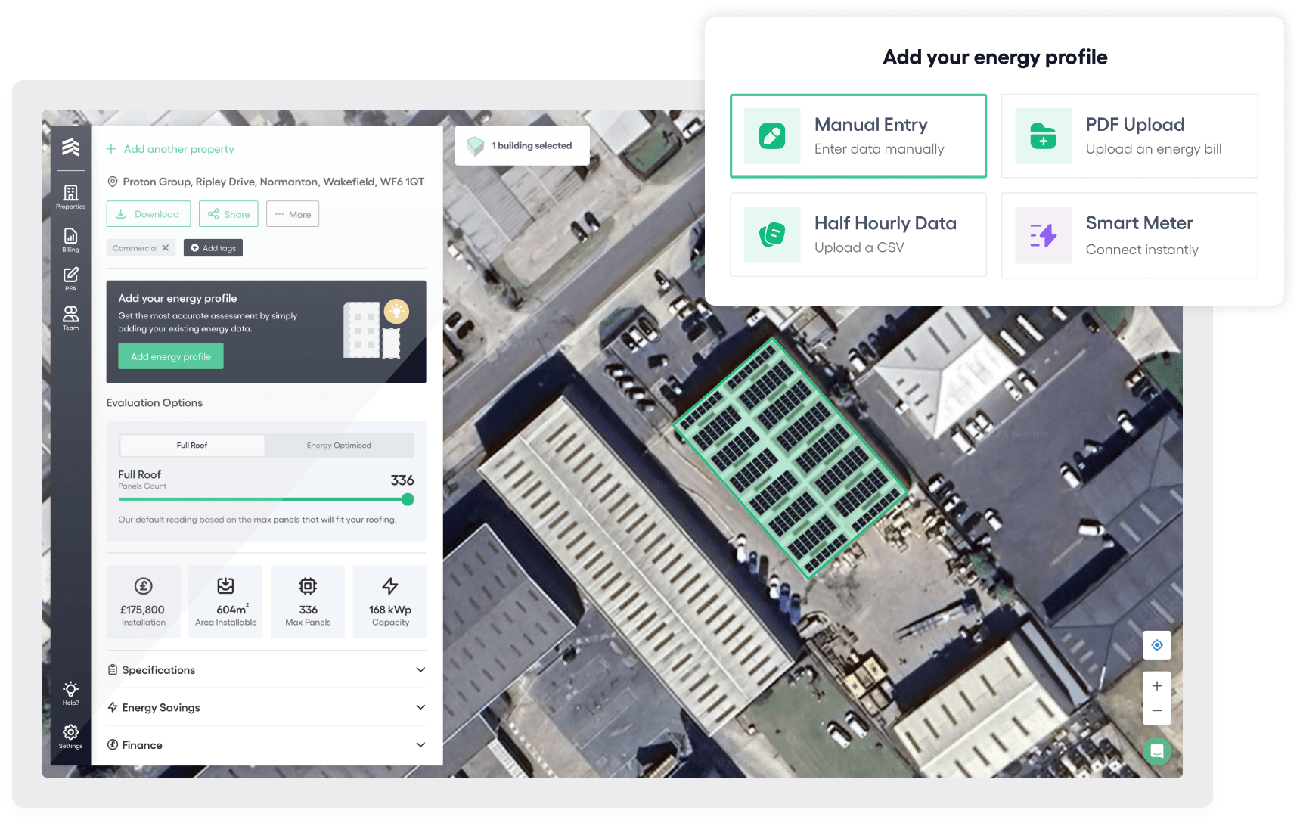The width and height of the screenshot is (1300, 826).
Task: Select the Full Roof option
Action: 192,446
